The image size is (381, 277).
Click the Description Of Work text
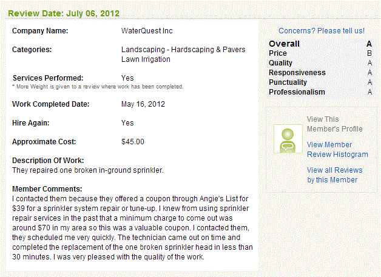tap(88, 170)
